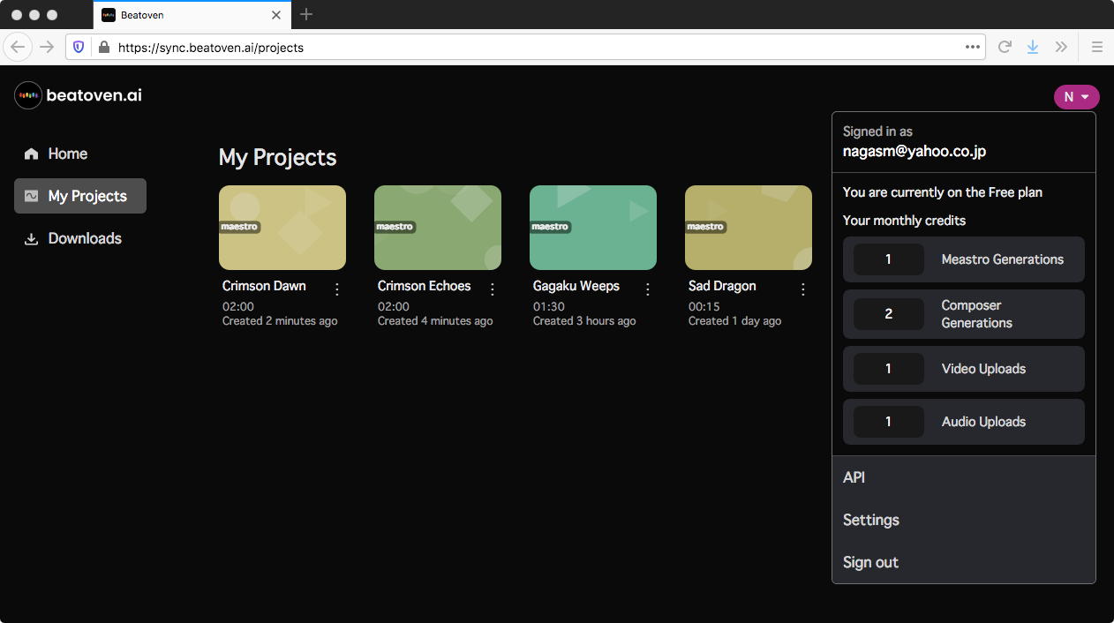Close the Beatoven browser tab
1114x623 pixels.
tap(276, 15)
